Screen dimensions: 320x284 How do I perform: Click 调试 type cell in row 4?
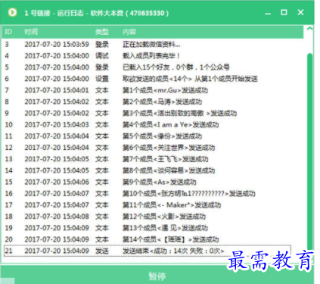[102, 55]
